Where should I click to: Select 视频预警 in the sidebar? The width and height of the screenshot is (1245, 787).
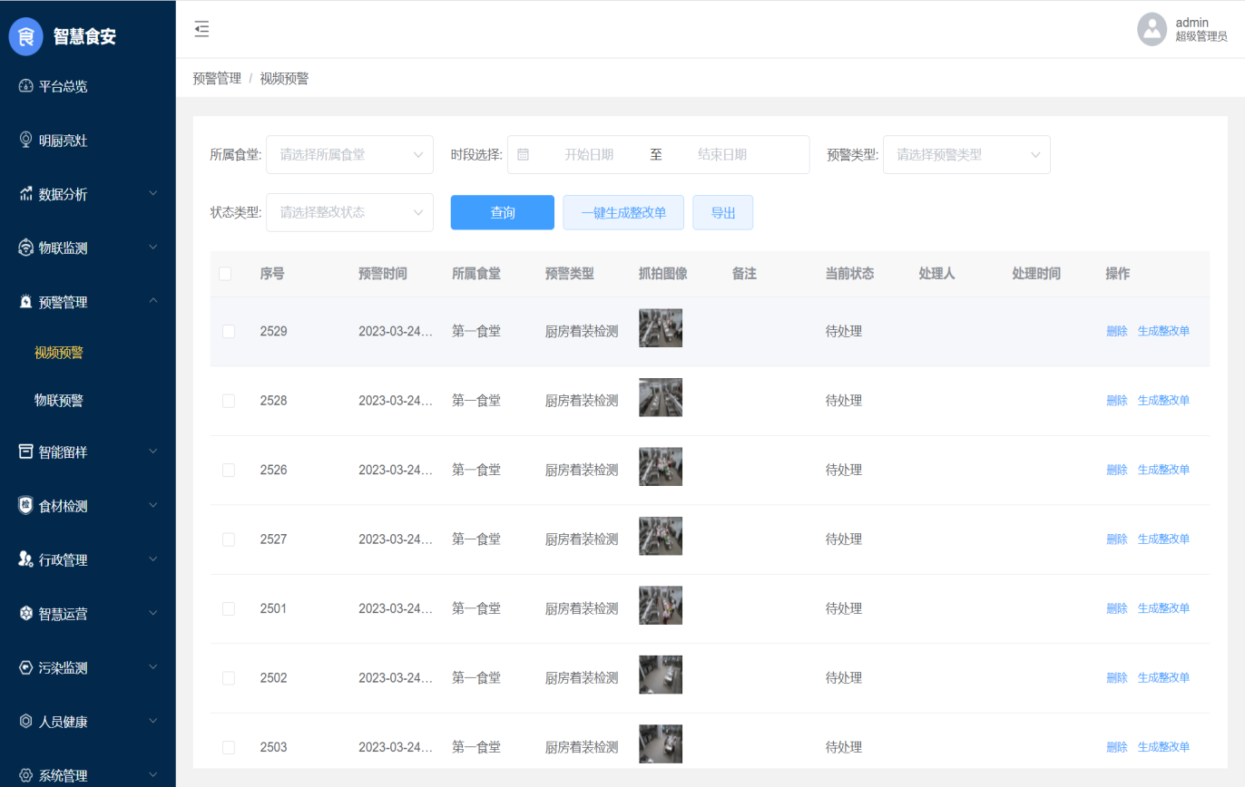click(59, 353)
